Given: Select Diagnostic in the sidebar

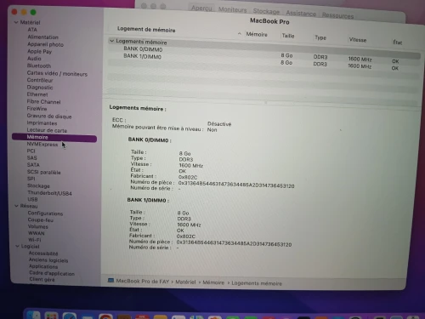Looking at the screenshot, I should (x=40, y=88).
